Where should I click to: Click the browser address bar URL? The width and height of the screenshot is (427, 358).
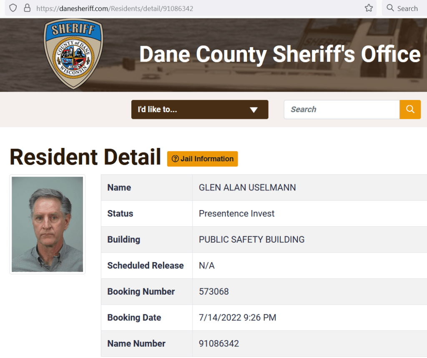pos(115,8)
